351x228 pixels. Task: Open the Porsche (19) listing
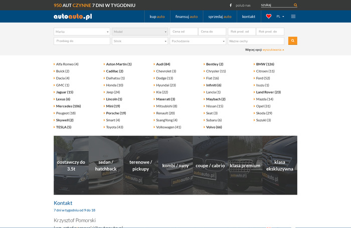click(116, 113)
